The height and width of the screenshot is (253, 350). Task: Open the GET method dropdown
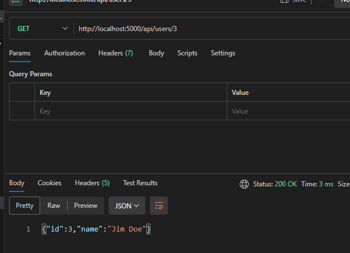[x=42, y=29]
